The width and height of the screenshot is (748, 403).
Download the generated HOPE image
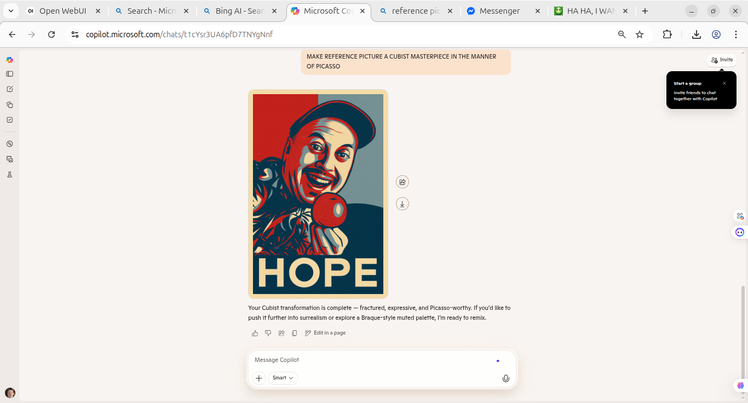(402, 204)
